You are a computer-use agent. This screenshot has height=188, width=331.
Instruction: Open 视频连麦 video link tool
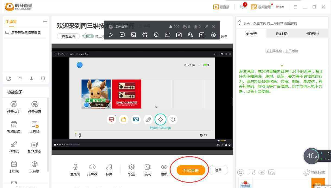pyautogui.click(x=34, y=144)
